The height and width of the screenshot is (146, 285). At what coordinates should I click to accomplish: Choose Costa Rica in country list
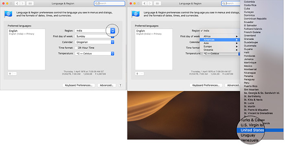250,5
